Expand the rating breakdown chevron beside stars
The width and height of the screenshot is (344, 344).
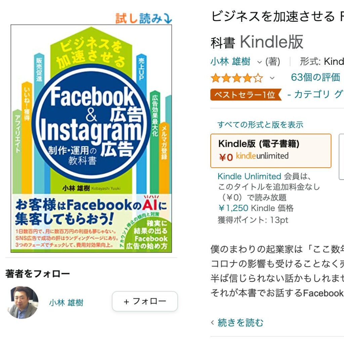click(272, 78)
